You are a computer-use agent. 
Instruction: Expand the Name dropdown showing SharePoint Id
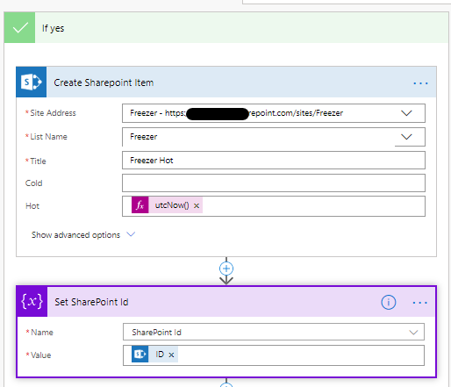(x=413, y=333)
